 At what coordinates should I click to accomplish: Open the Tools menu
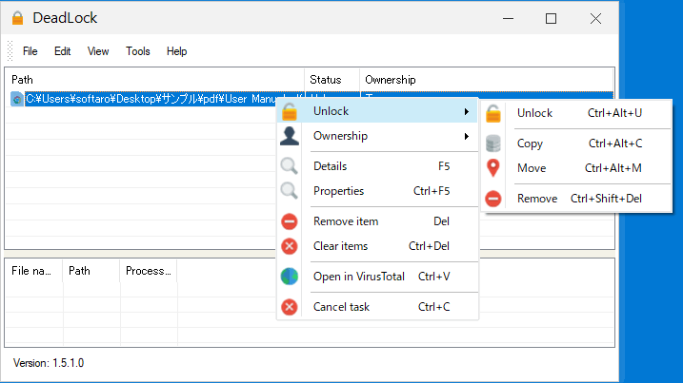point(138,51)
